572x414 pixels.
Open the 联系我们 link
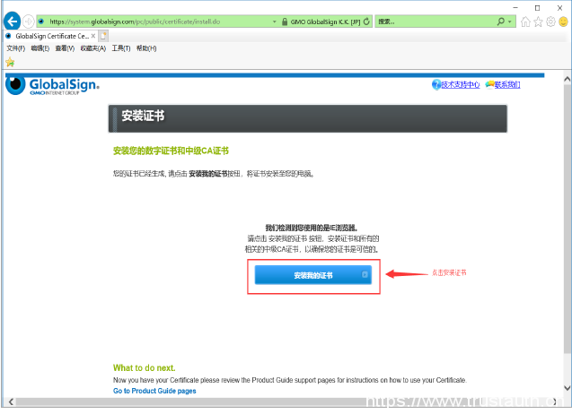pos(507,84)
